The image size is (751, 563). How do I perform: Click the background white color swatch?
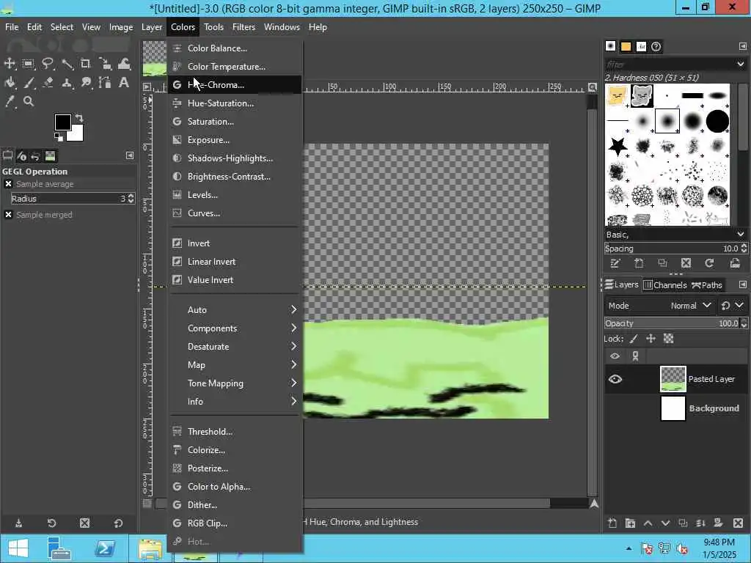click(76, 135)
